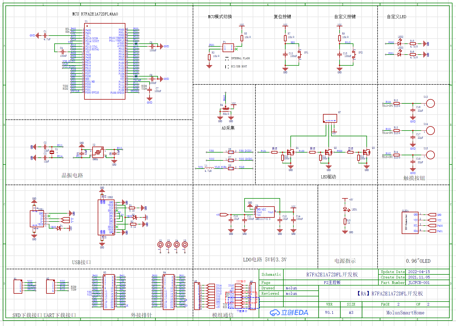Select the U1 MCU chip symbol
The height and width of the screenshot is (326, 456).
pyautogui.click(x=104, y=61)
